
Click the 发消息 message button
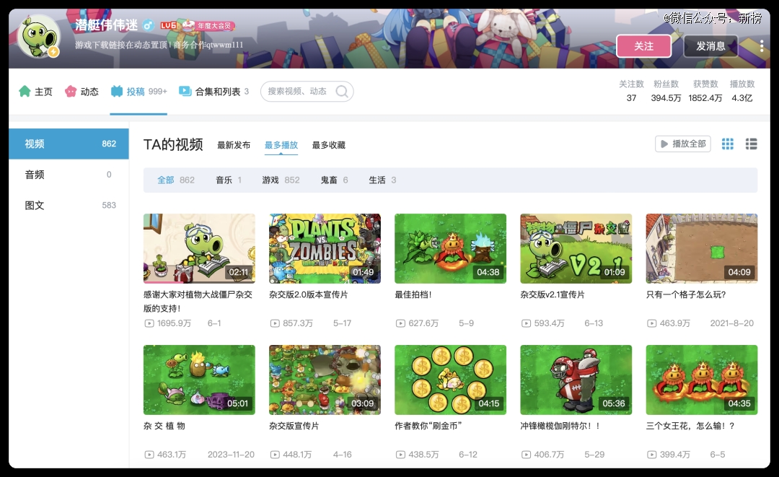click(x=710, y=46)
